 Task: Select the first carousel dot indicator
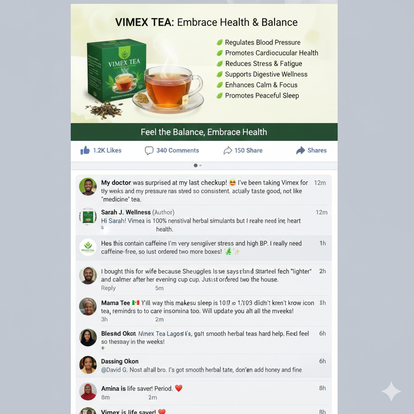196,165
